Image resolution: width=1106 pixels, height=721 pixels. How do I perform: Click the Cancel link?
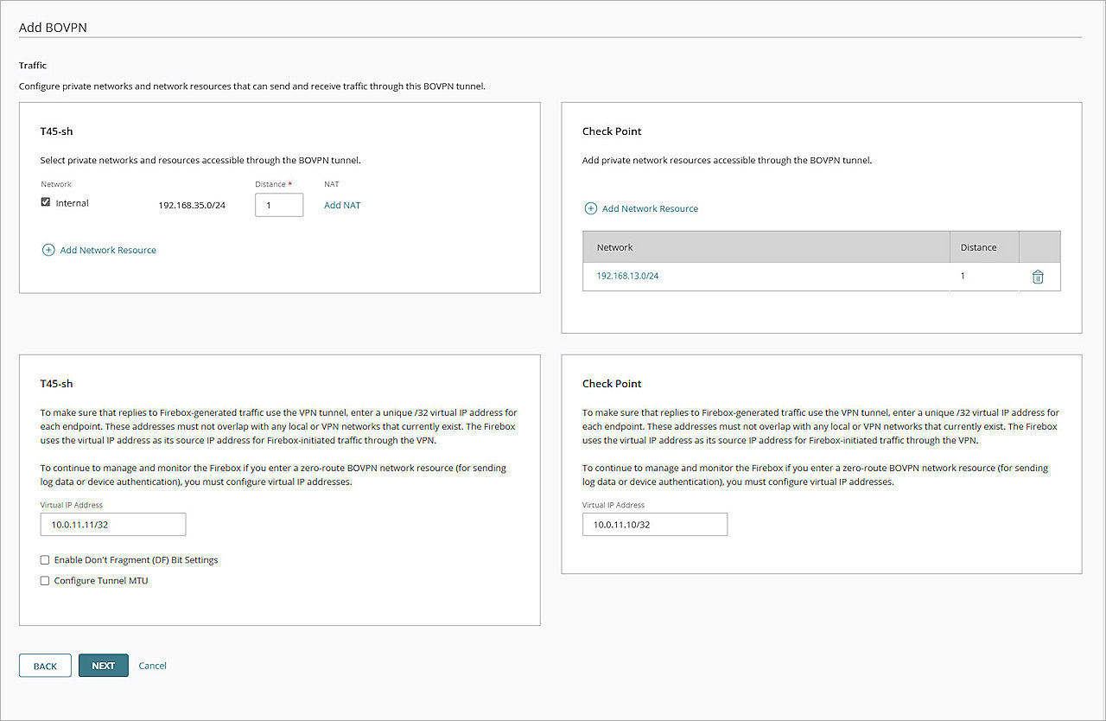click(x=152, y=666)
